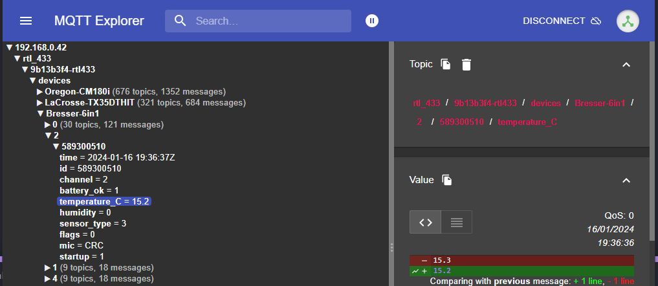Switch to the code diff view
The width and height of the screenshot is (658, 286).
coord(425,222)
